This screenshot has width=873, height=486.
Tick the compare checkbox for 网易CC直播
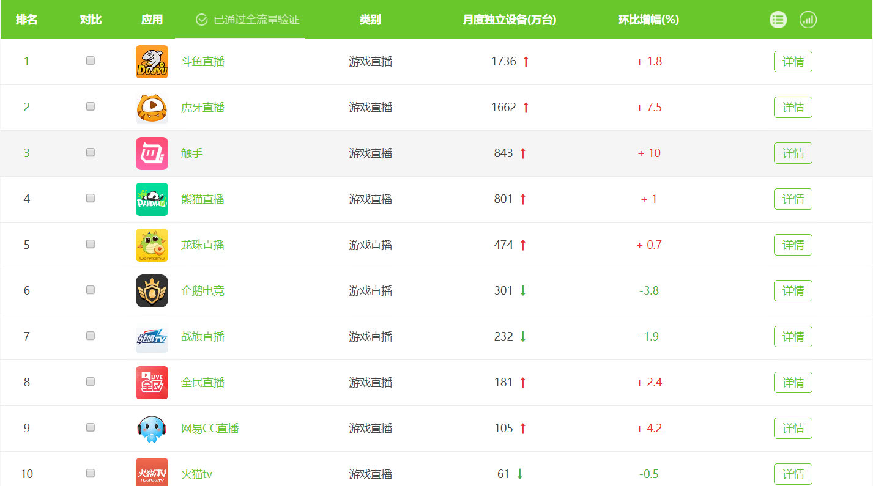91,427
